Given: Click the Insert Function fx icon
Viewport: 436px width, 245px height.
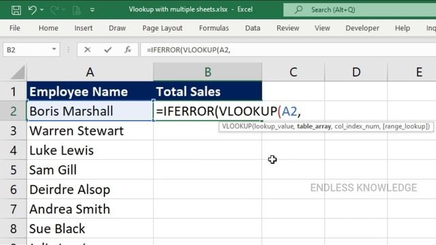Looking at the screenshot, I should tap(127, 50).
